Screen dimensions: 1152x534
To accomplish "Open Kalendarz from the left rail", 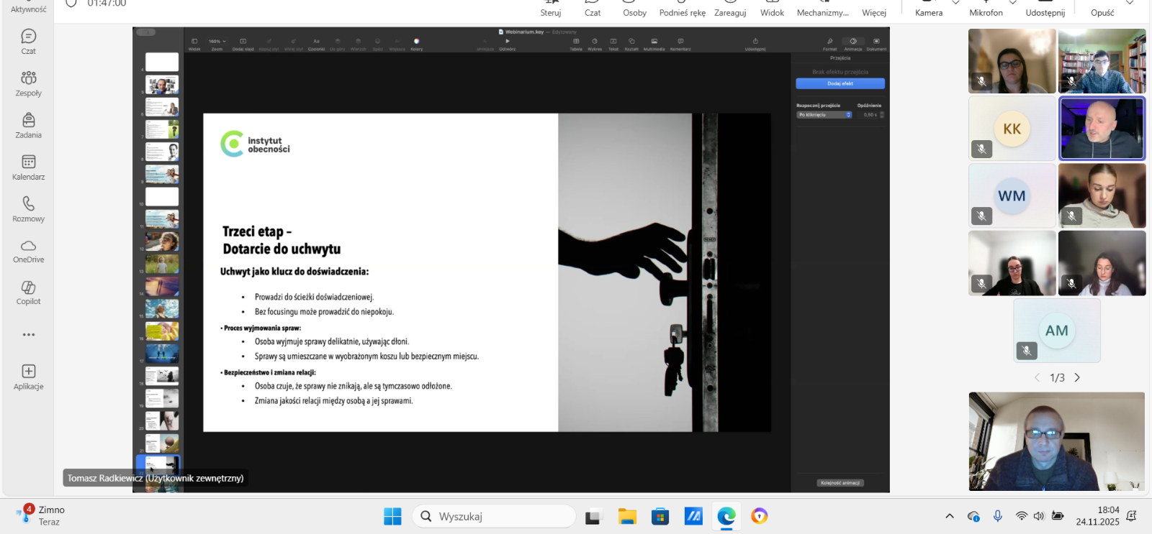I will click(28, 167).
